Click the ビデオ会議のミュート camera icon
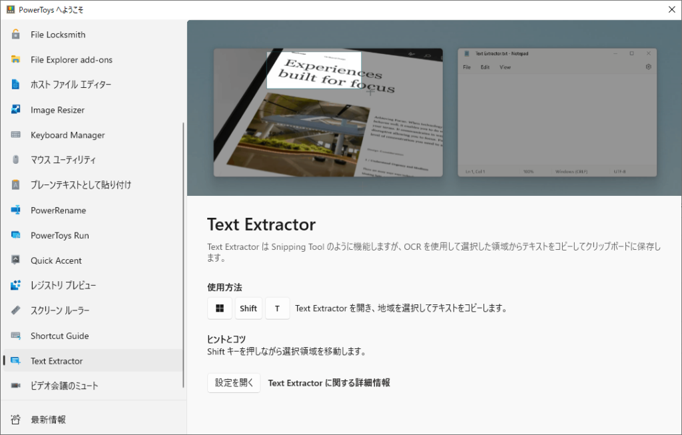 click(16, 386)
